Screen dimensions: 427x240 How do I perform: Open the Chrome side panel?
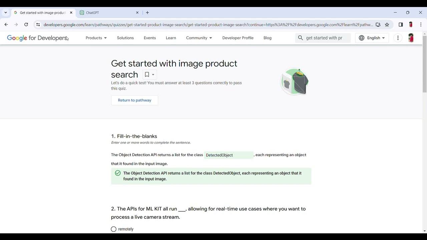click(401, 25)
